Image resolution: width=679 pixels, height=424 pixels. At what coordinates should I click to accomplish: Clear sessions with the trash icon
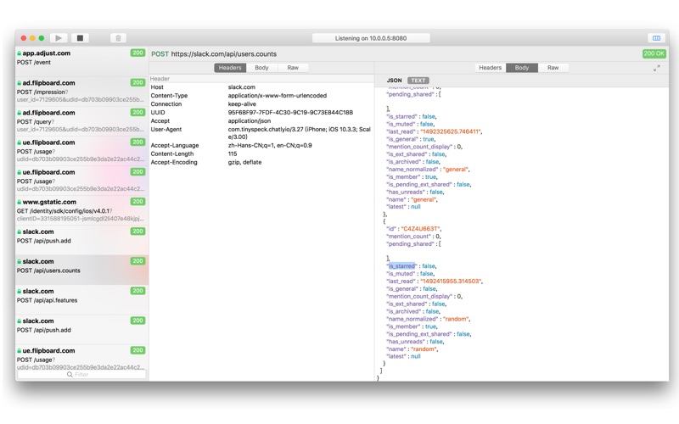pos(118,38)
